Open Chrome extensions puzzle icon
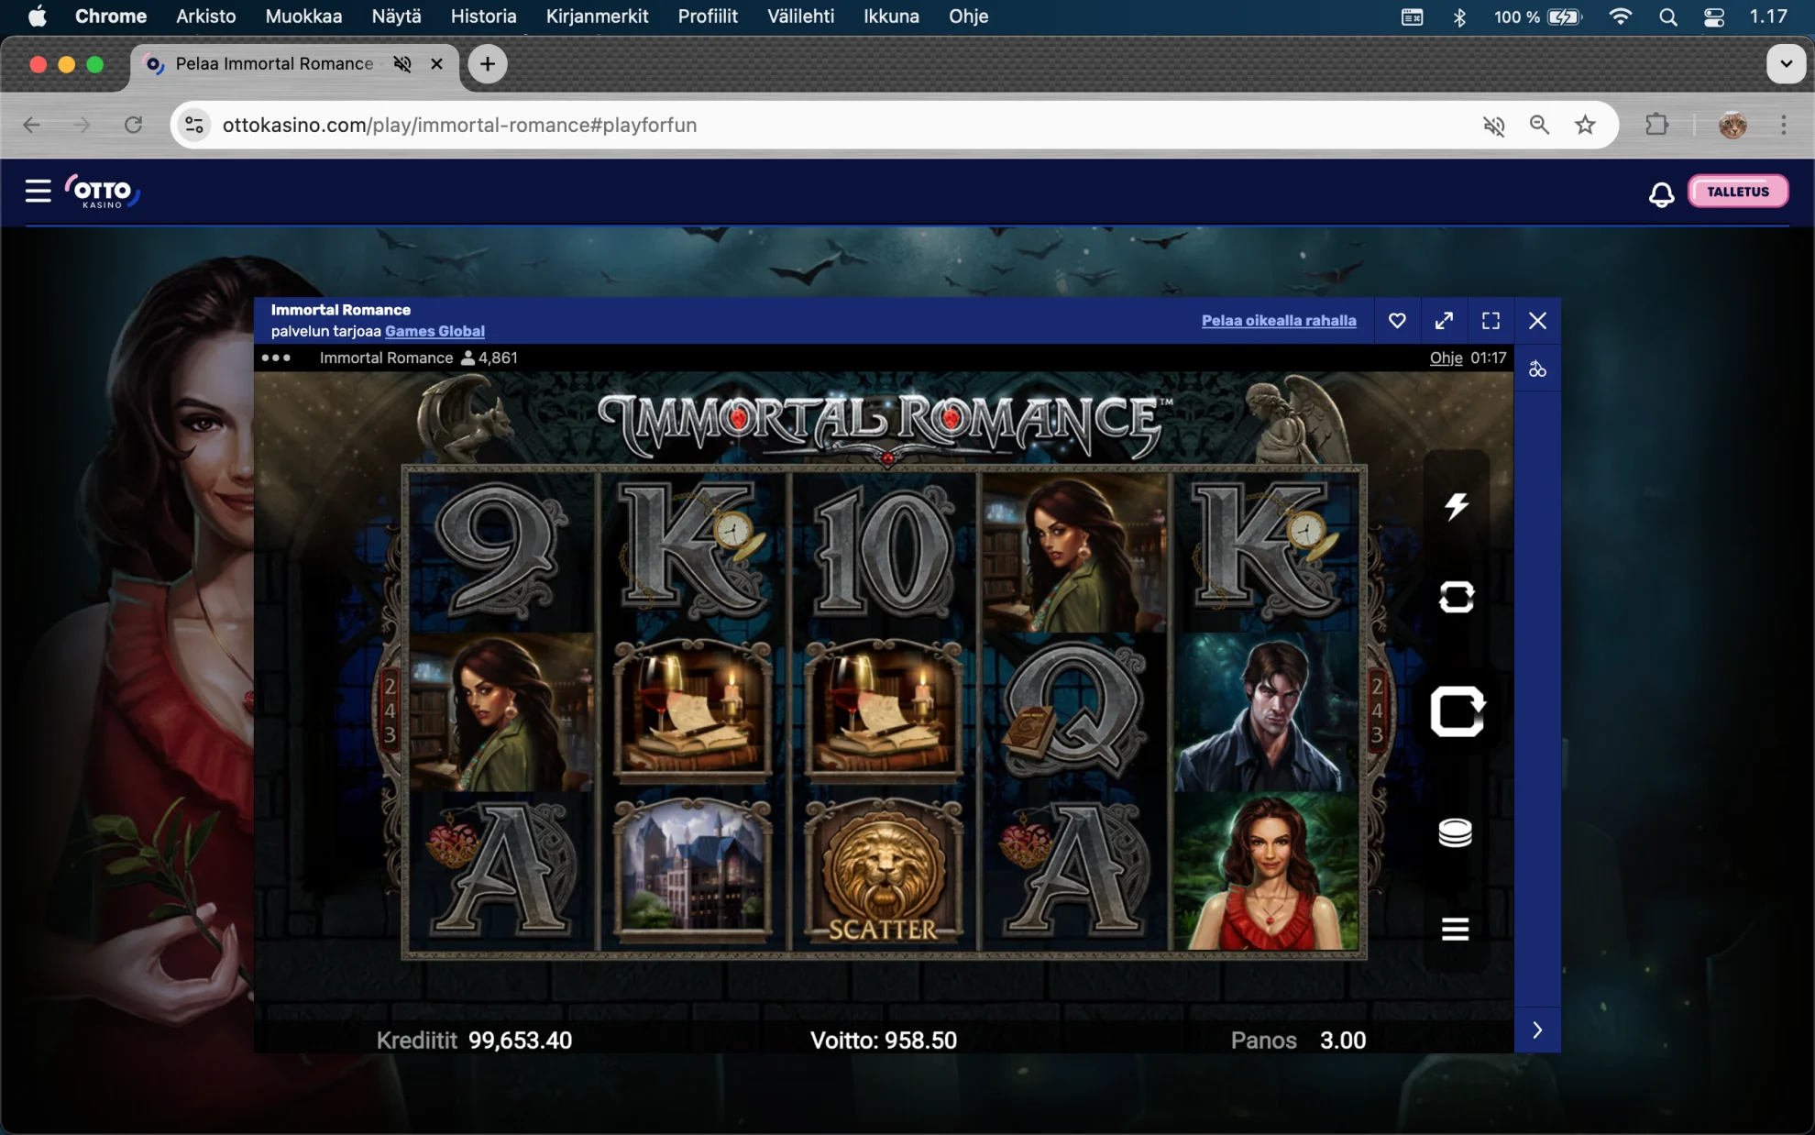Screen dimensions: 1815x1135 point(1656,125)
